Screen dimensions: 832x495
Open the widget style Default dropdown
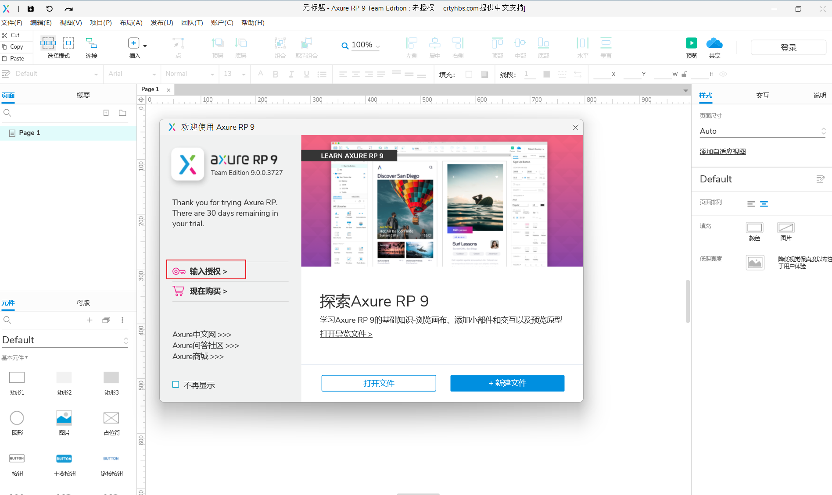56,74
